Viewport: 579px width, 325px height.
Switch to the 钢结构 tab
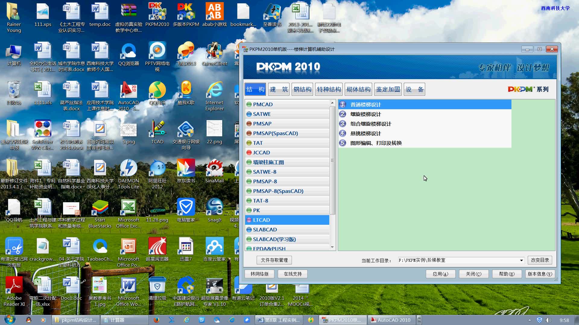[x=302, y=89]
